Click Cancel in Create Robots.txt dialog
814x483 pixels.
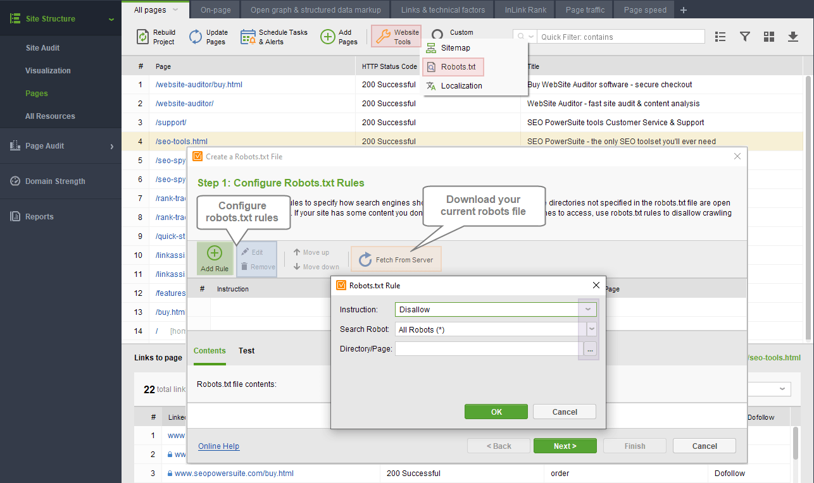[x=704, y=446]
